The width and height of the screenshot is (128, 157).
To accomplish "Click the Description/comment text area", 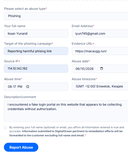I will (x=66, y=111).
